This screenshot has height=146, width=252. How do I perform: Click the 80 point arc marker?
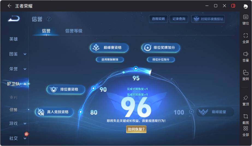coord(81,112)
